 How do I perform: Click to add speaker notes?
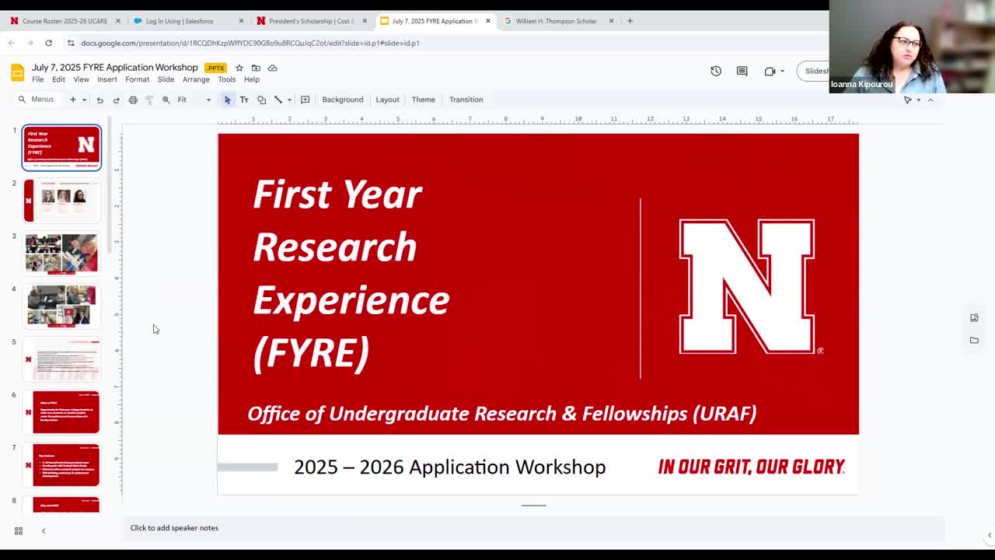click(x=174, y=528)
